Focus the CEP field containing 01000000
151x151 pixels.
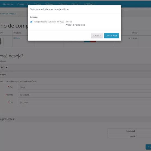tap(84, 103)
